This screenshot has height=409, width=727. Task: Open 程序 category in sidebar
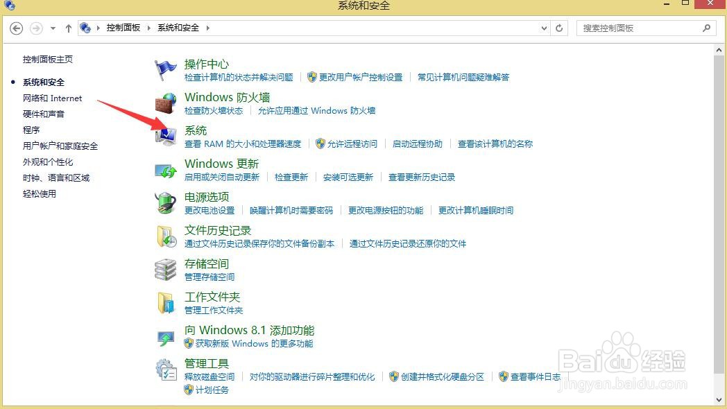tap(31, 130)
